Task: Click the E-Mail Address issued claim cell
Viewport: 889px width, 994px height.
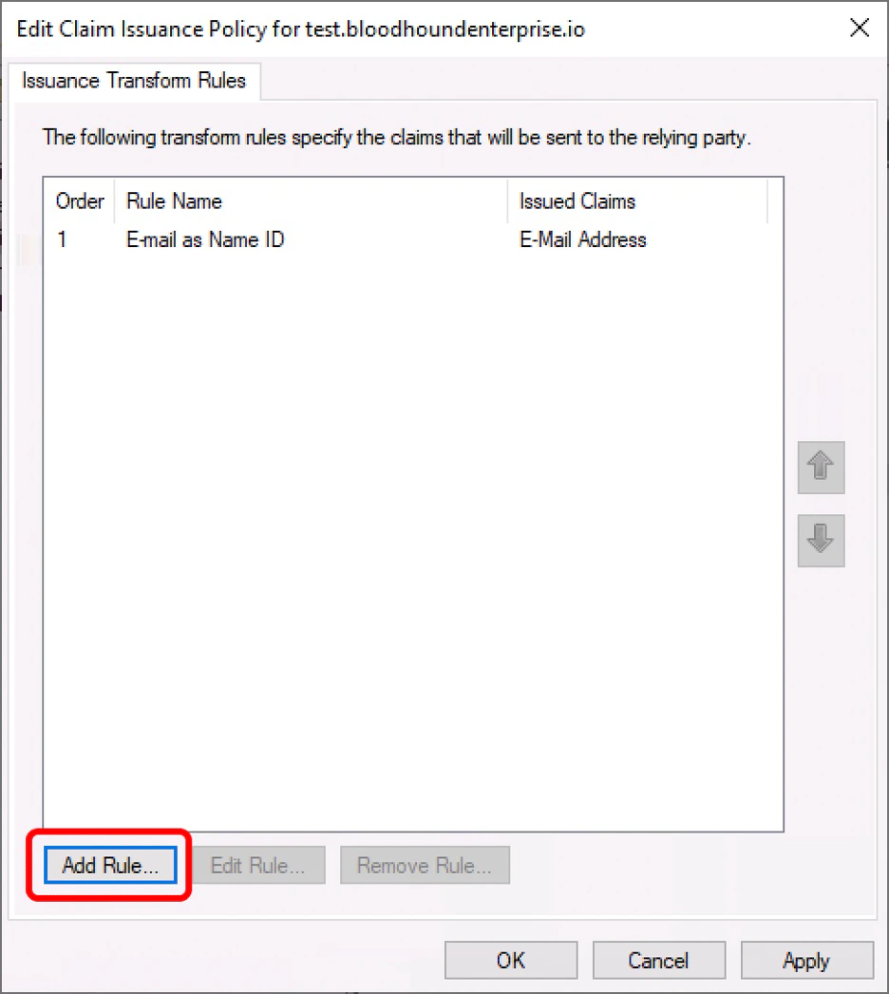Action: [x=582, y=239]
